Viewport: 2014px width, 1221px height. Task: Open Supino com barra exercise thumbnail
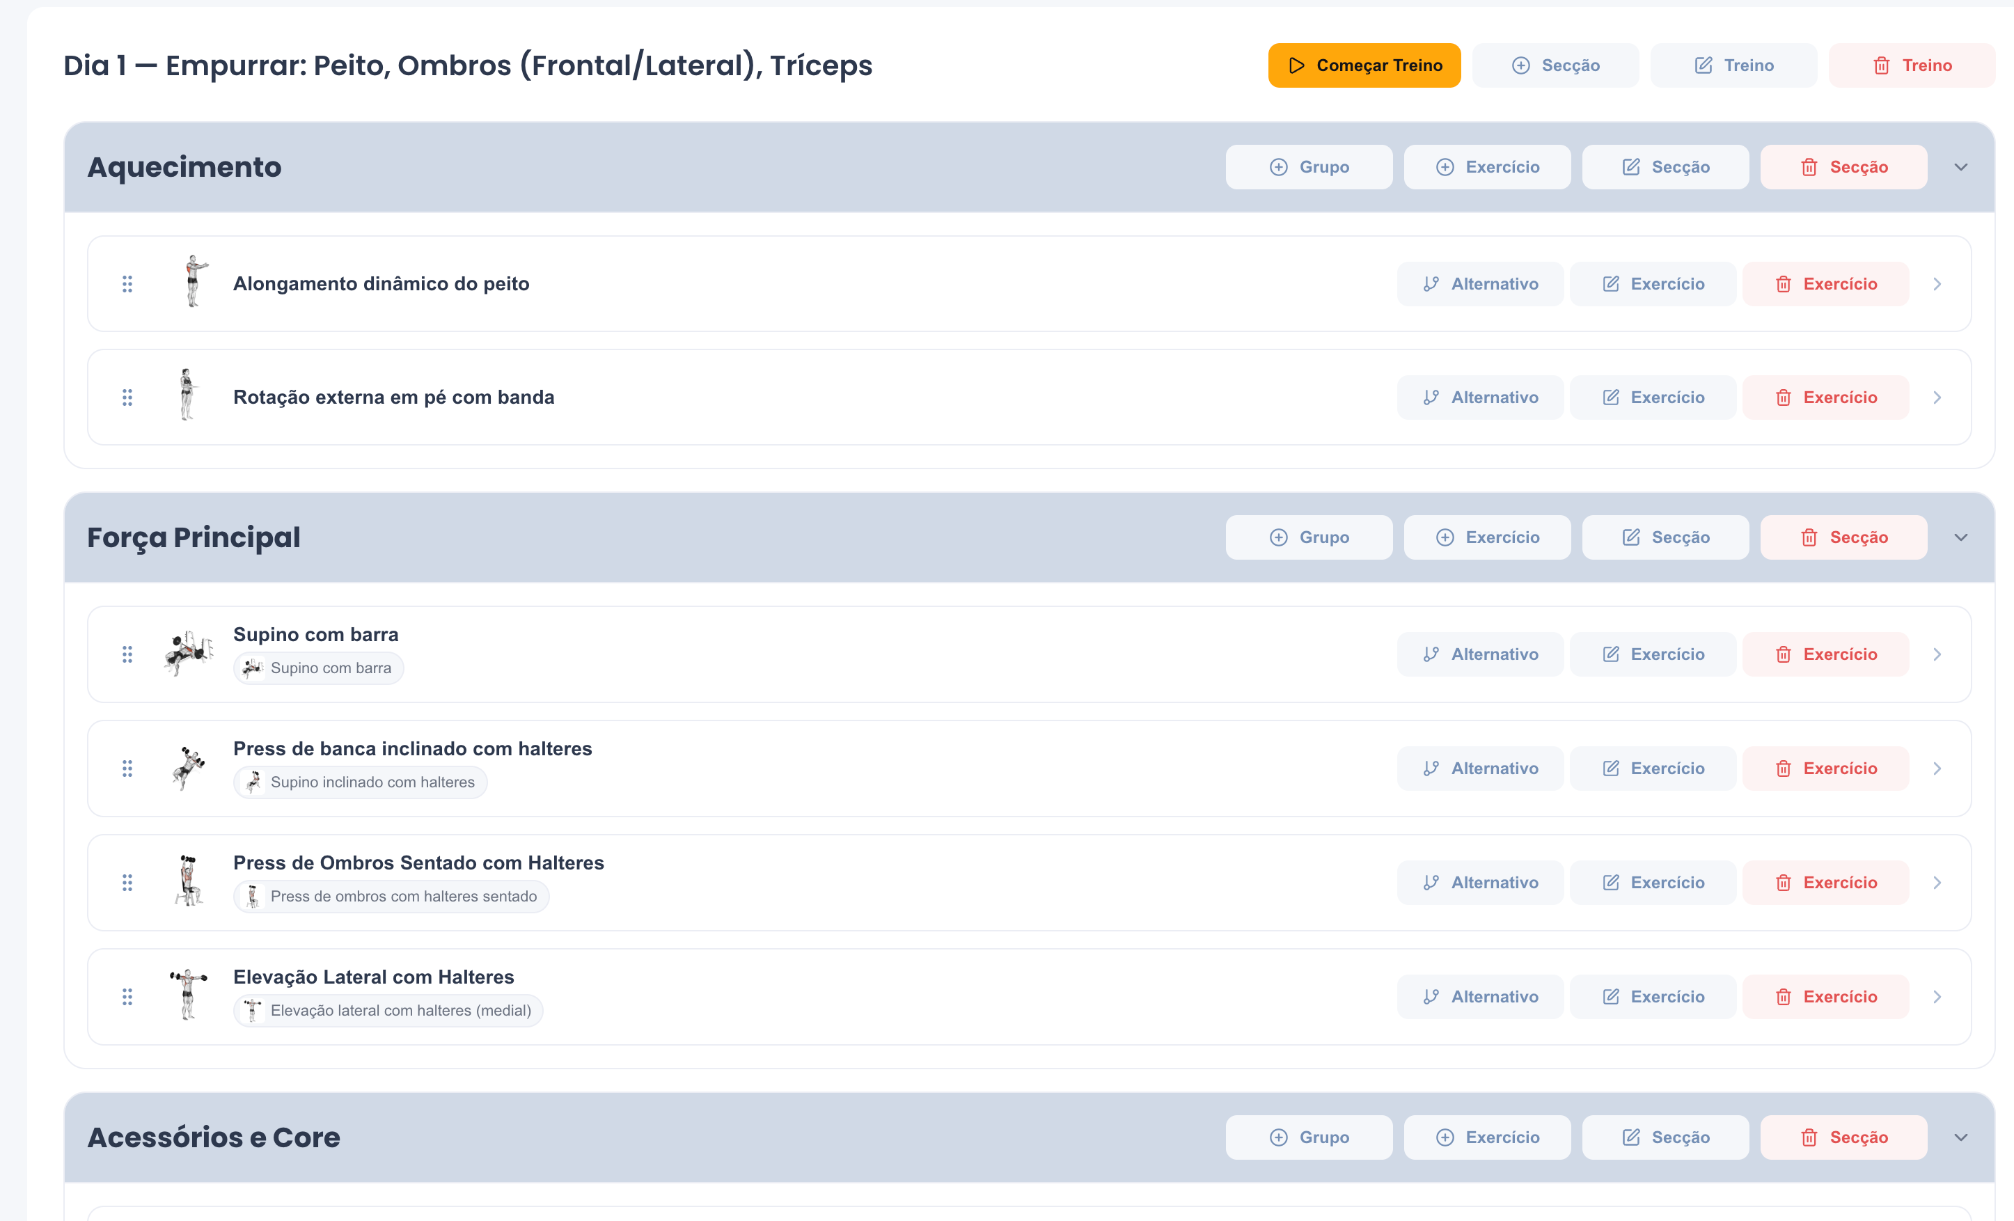point(189,653)
